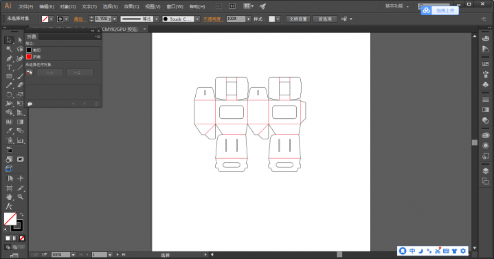Click the 首选项 button
The width and height of the screenshot is (494, 259).
(325, 19)
